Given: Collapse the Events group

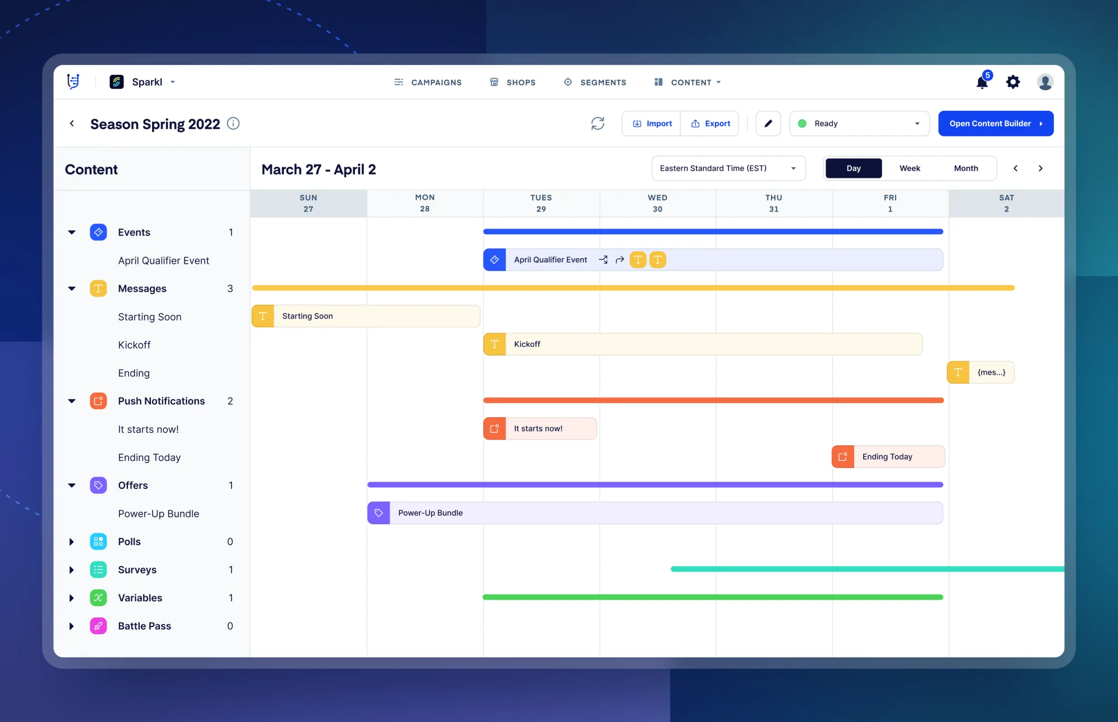Looking at the screenshot, I should (72, 232).
